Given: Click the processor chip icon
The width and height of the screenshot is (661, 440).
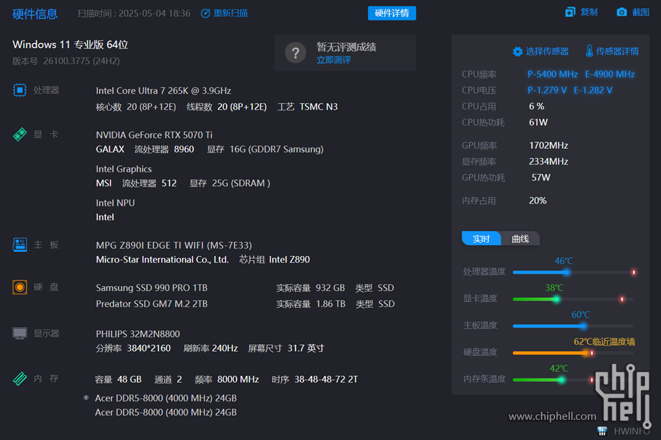Looking at the screenshot, I should (x=20, y=90).
